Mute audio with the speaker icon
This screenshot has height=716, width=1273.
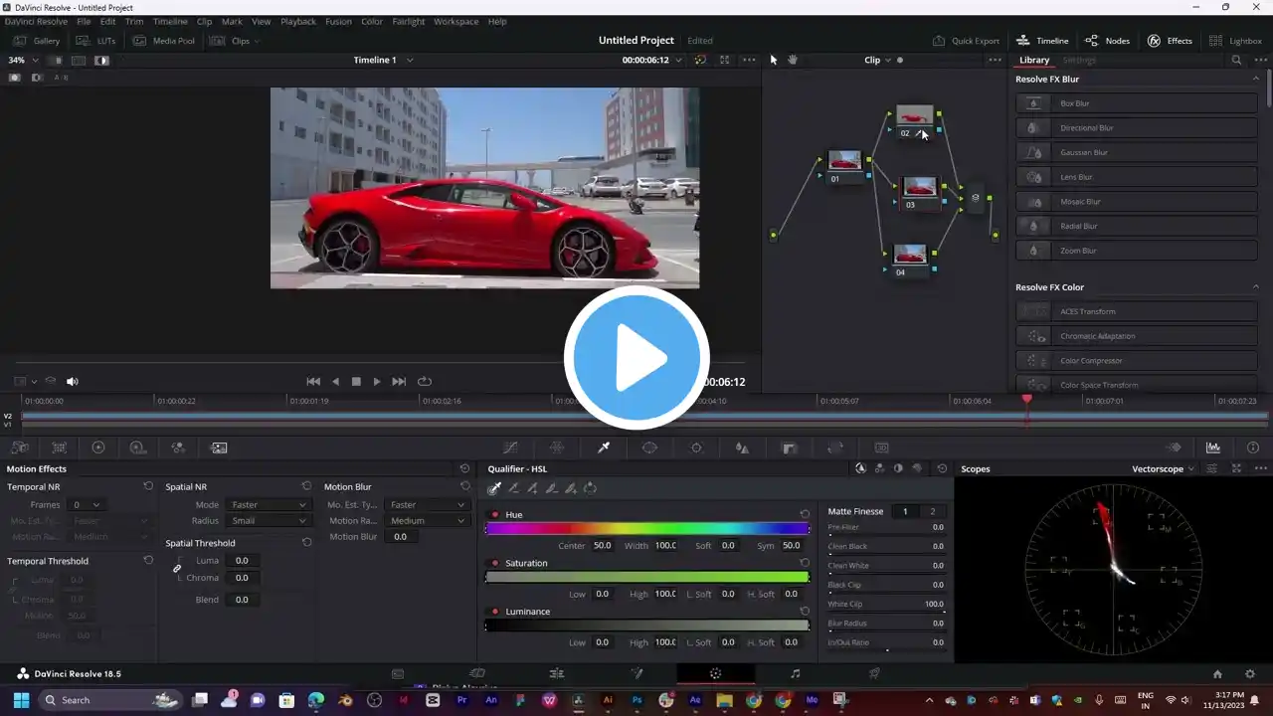coord(73,381)
